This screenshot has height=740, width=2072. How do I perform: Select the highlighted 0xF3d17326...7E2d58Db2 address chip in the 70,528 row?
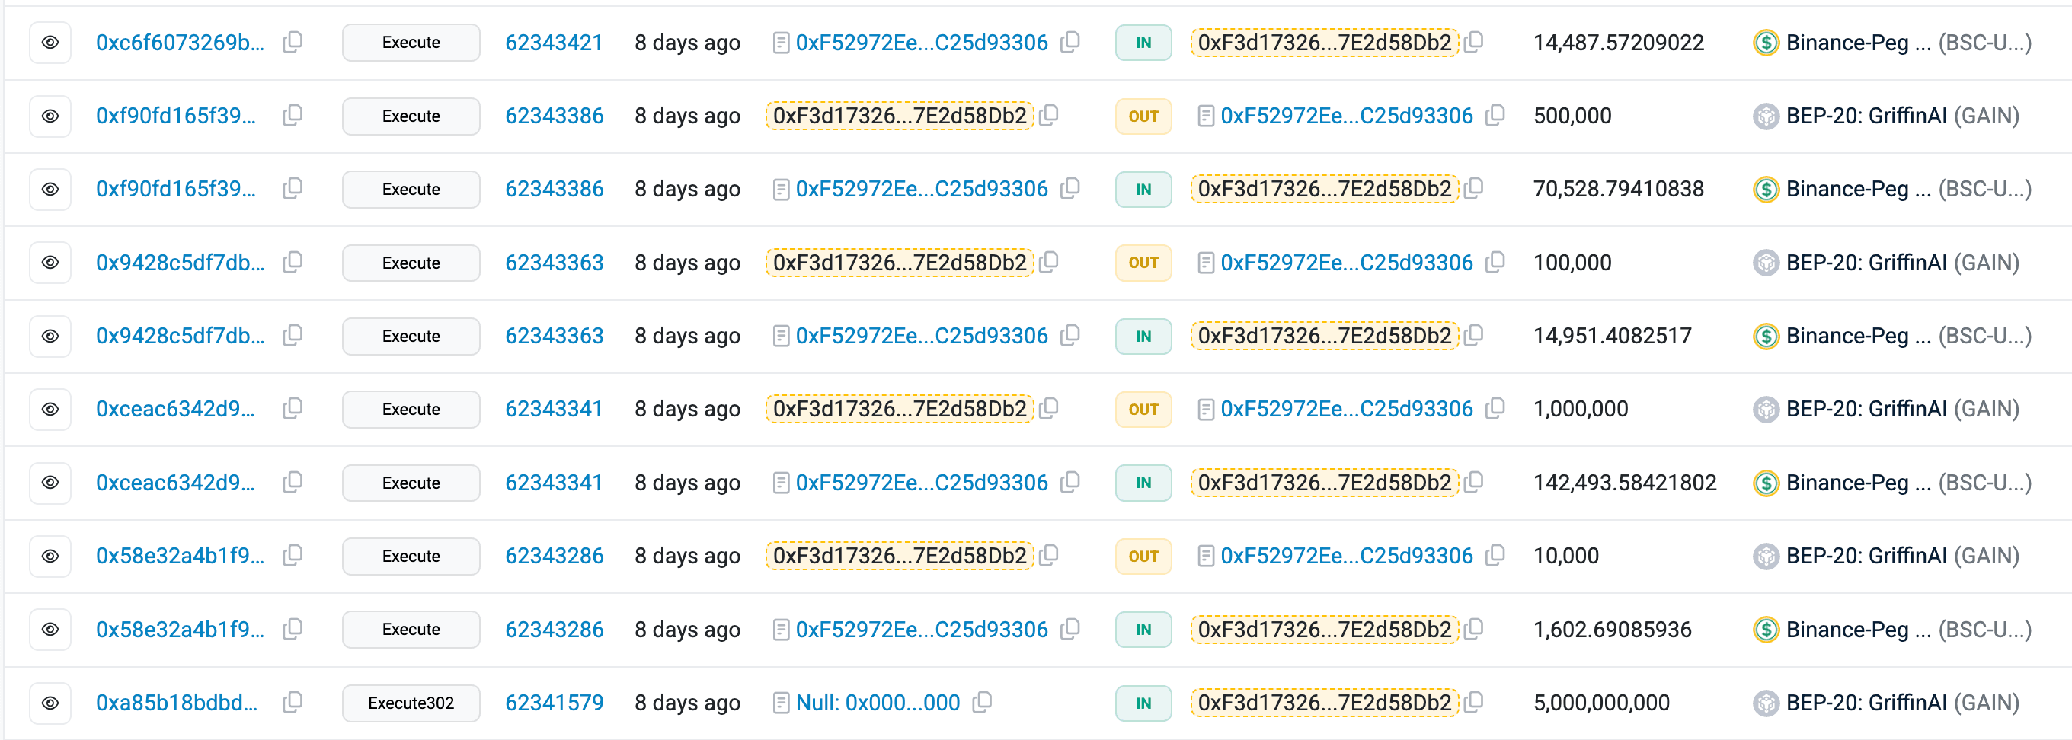[x=1324, y=189]
